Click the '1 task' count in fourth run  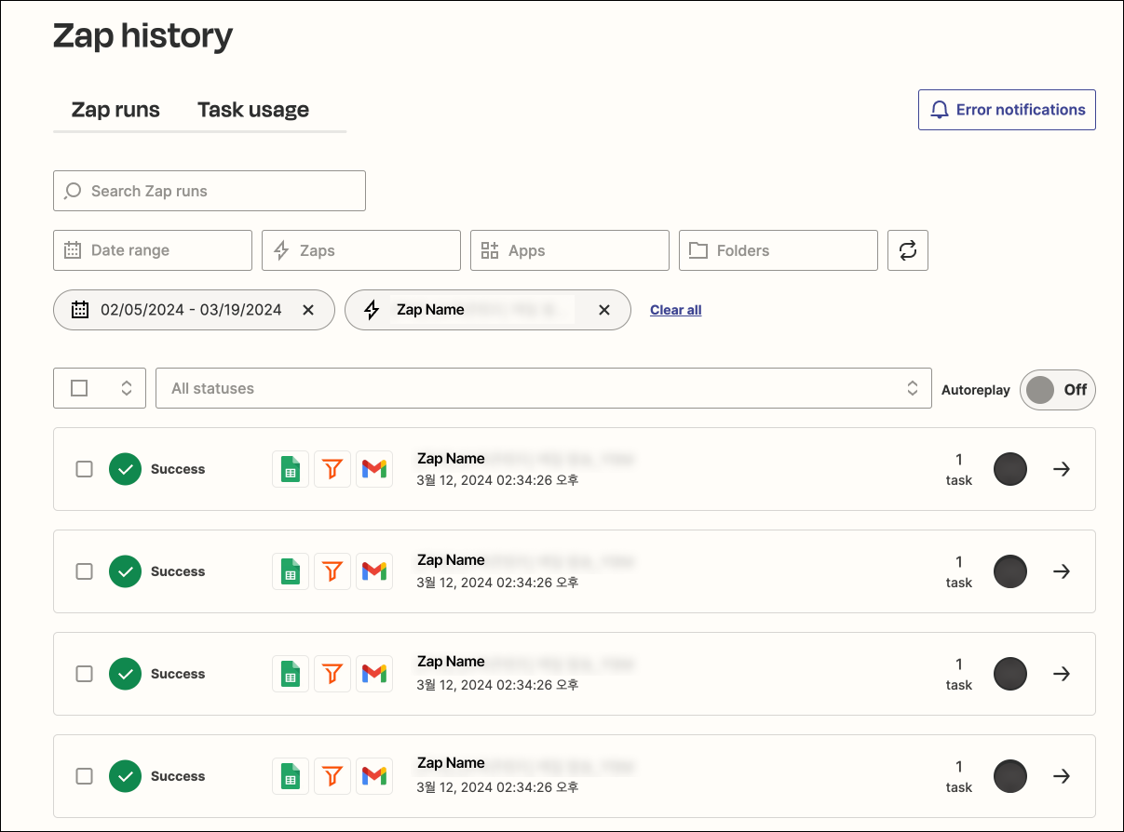[959, 776]
